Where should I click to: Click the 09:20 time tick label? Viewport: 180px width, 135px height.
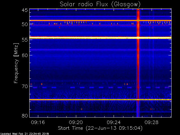click(76, 122)
